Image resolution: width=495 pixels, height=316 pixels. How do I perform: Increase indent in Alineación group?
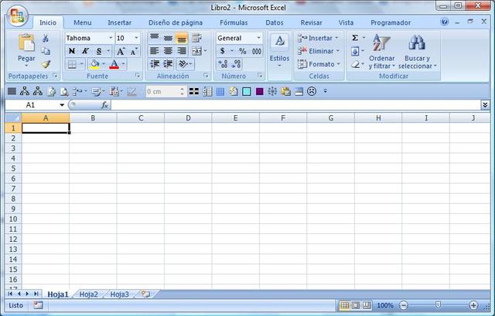tap(168, 64)
